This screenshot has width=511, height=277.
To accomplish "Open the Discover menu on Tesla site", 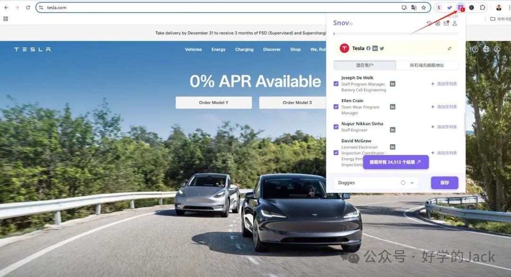I will pos(272,50).
